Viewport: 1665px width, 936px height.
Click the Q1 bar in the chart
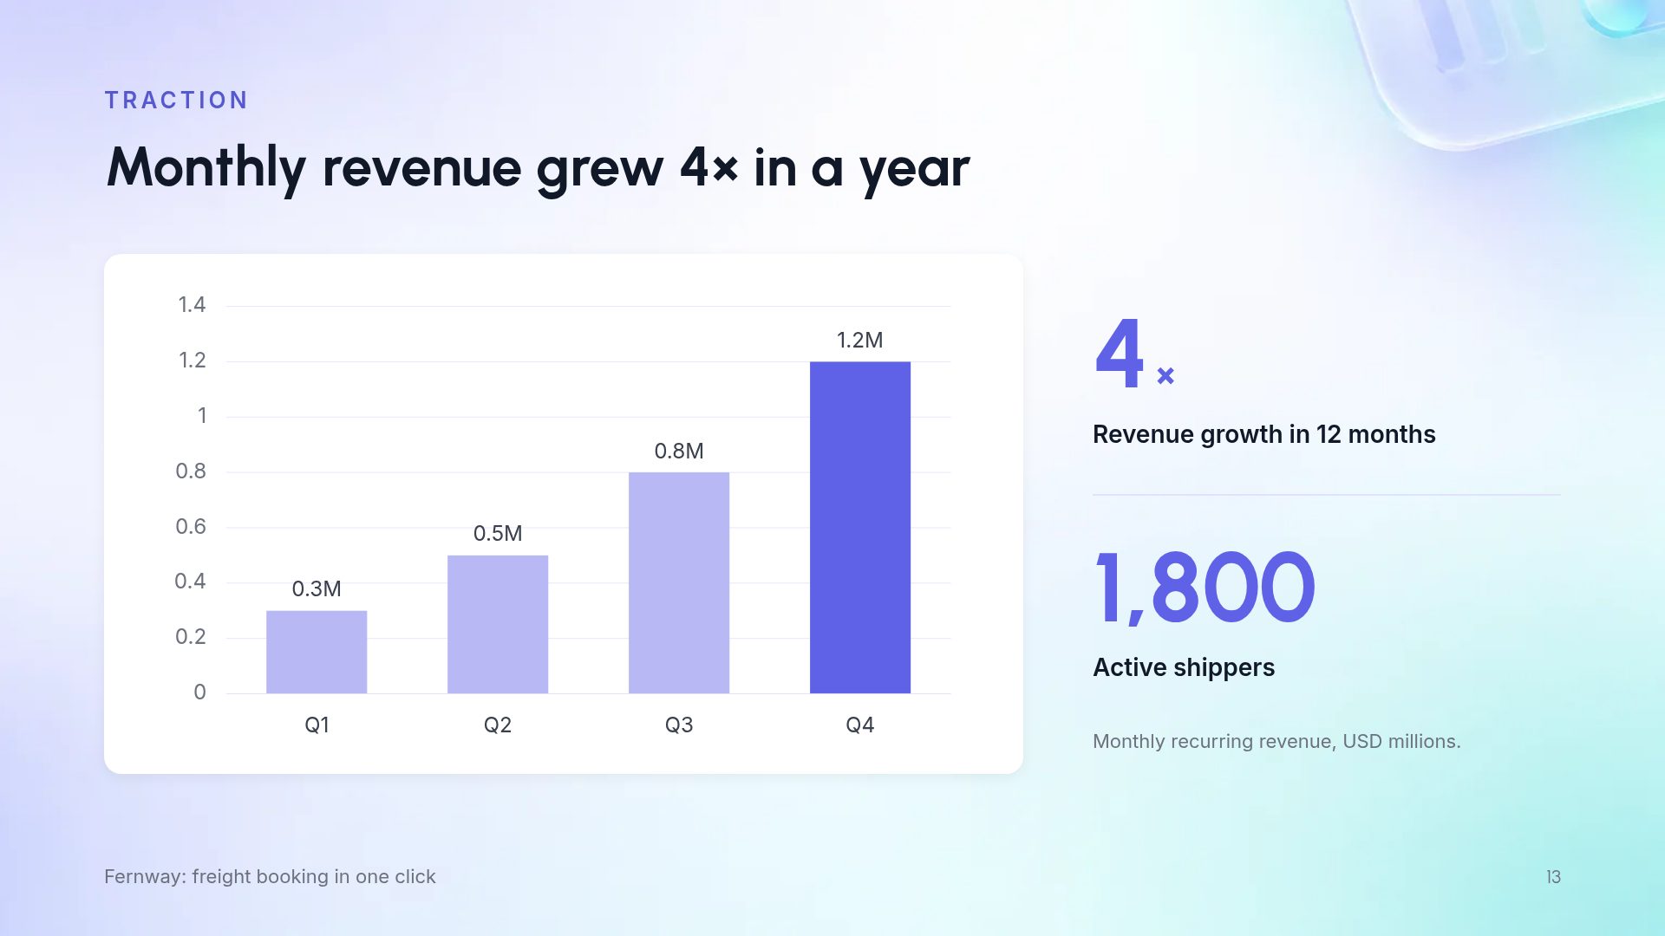click(317, 652)
